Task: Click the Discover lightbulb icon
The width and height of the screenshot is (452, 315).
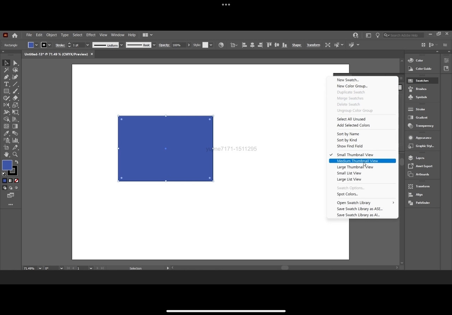Action: point(377,35)
